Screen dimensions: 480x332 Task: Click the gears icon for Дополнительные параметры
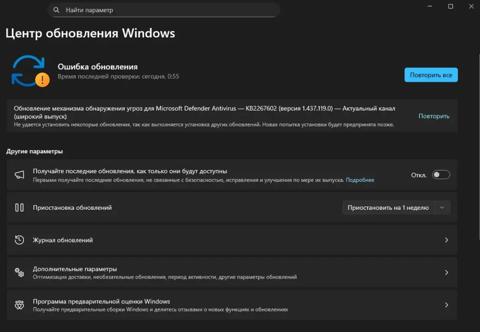[x=19, y=273]
